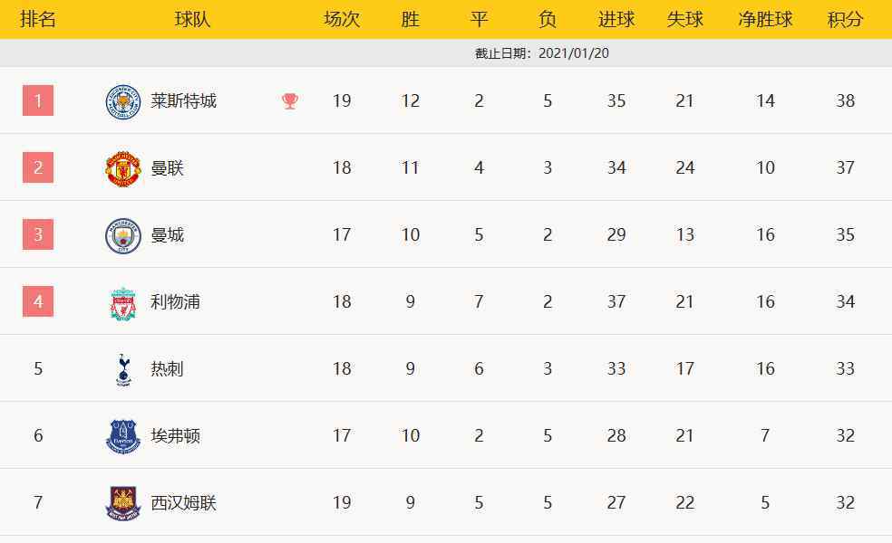
Task: Click the Manchester City club crest
Action: (122, 235)
